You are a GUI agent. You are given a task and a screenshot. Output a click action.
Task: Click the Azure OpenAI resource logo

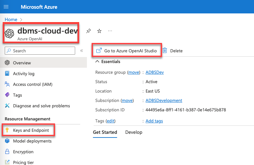pyautogui.click(x=9, y=34)
